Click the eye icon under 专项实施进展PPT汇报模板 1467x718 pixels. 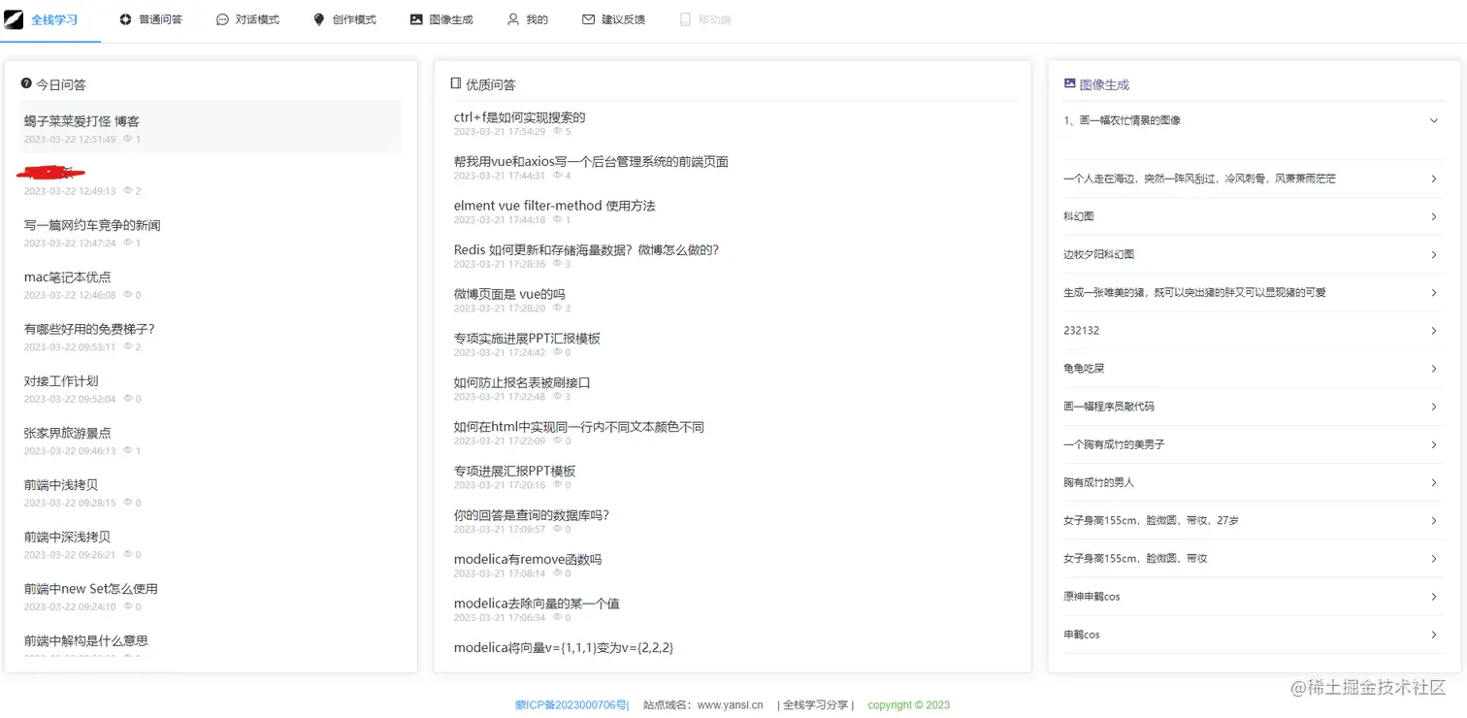[558, 352]
